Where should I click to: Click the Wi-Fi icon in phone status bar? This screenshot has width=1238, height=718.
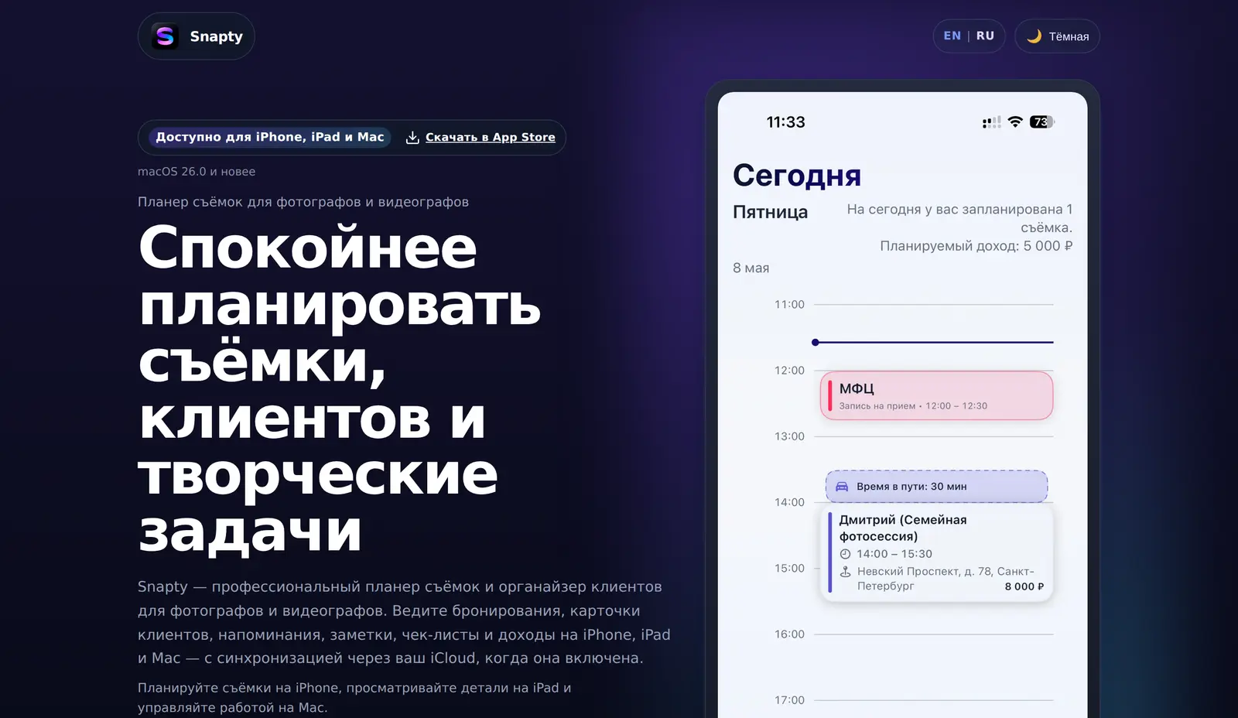click(x=1015, y=121)
